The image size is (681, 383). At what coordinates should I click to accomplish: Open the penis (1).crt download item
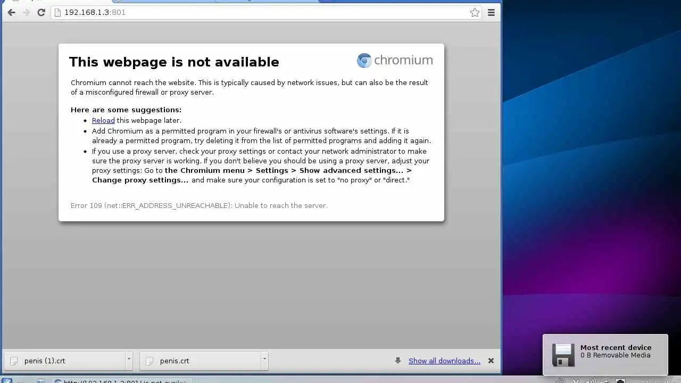click(64, 361)
